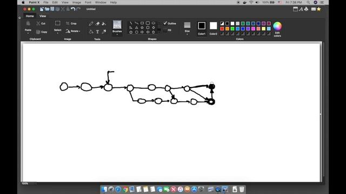Choose the triangle shape
The width and height of the screenshot is (346, 194).
(x=137, y=27)
